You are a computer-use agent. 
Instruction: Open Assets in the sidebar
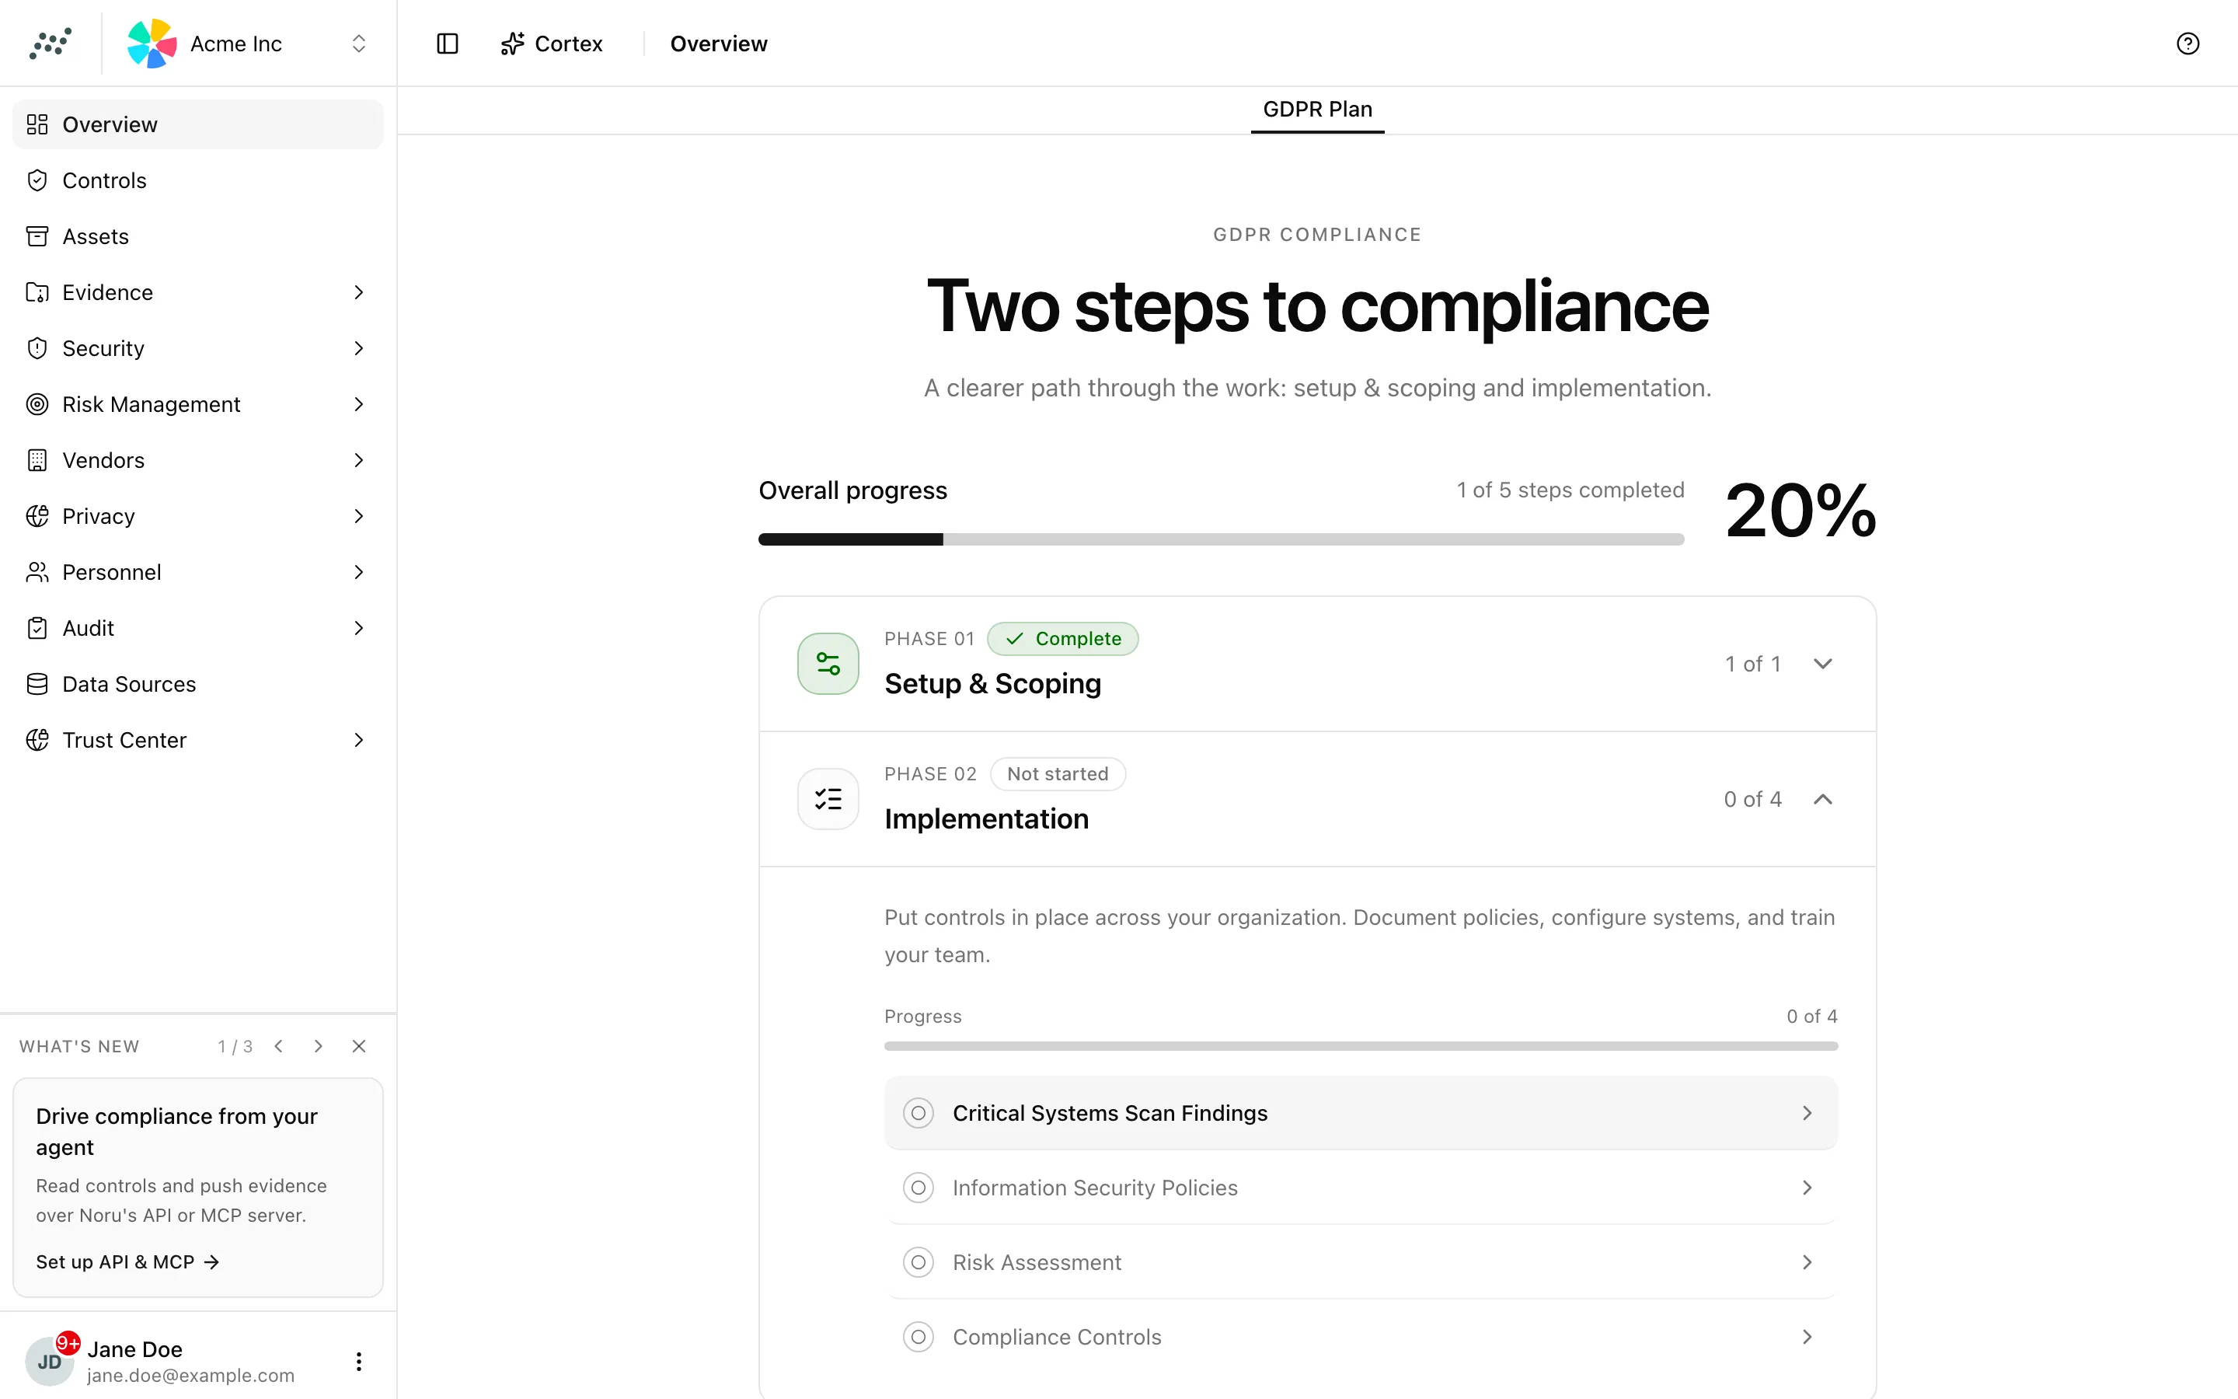198,236
